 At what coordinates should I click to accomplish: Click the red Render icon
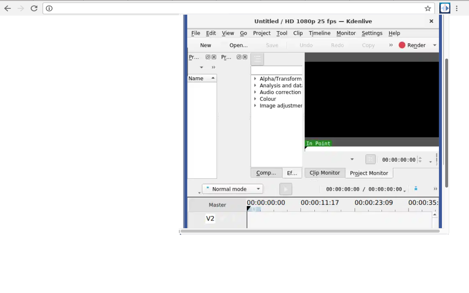pos(402,45)
